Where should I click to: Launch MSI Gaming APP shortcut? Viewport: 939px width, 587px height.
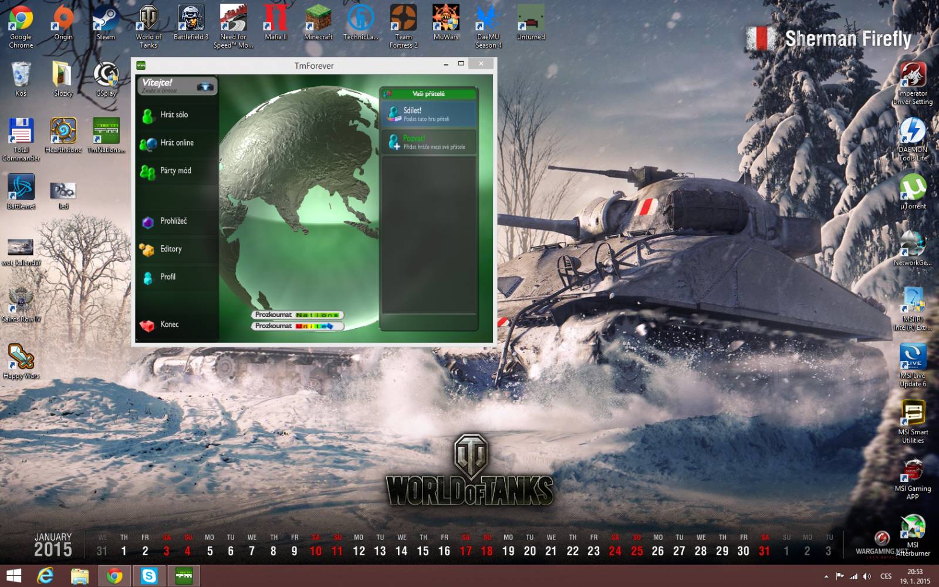coord(913,478)
